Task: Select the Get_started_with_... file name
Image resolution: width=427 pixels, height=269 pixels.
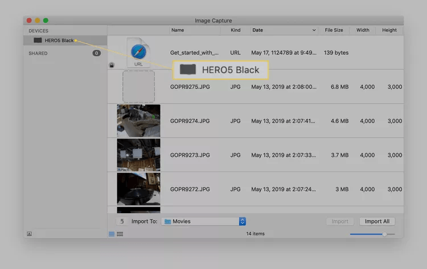Action: (x=194, y=52)
